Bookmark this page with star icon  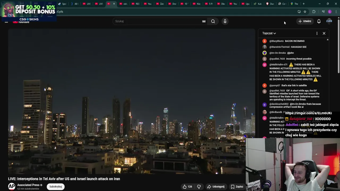[305, 12]
